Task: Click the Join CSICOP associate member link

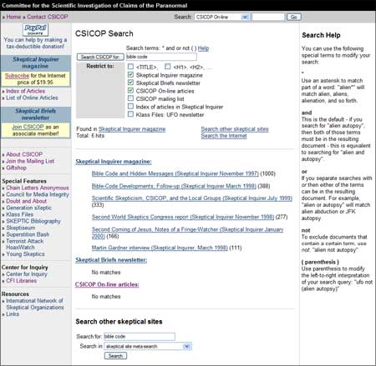Action: click(x=28, y=127)
